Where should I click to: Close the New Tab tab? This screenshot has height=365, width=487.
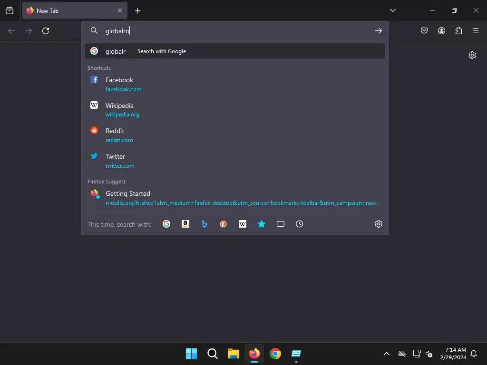click(120, 10)
